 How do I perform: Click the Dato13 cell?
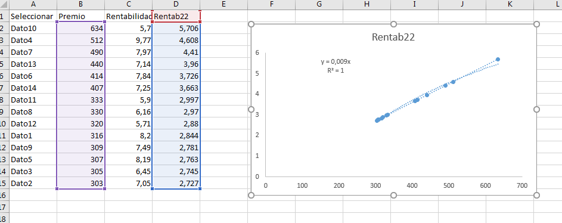coord(33,64)
